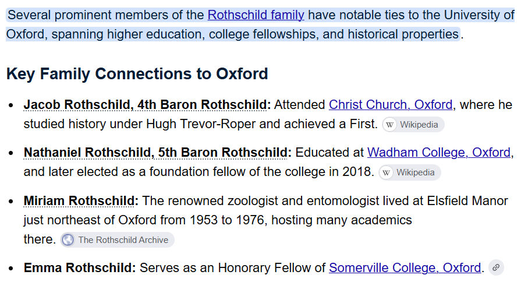Click the highlighted intro sentence about Oxford ties

click(x=260, y=24)
